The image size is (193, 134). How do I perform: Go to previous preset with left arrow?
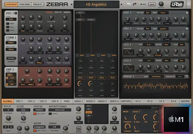click(x=71, y=4)
